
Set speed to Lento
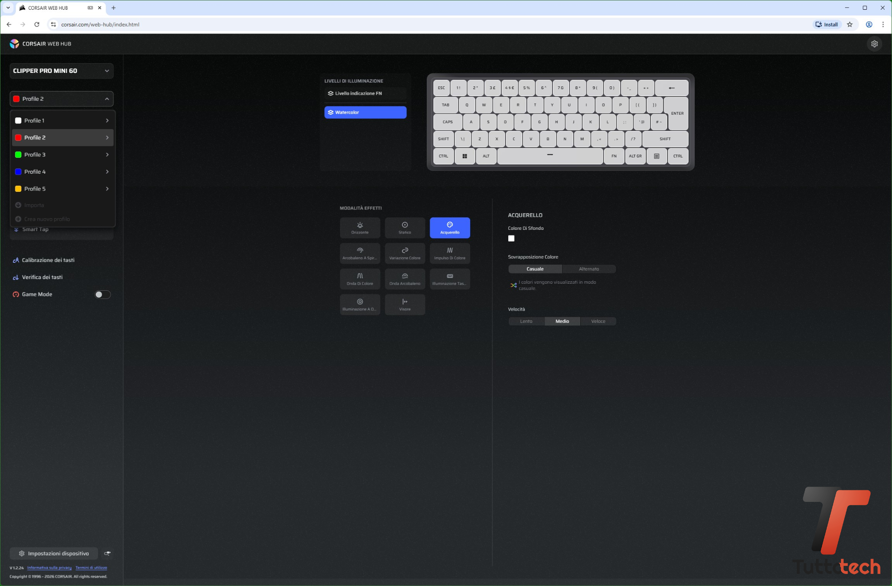coord(526,321)
